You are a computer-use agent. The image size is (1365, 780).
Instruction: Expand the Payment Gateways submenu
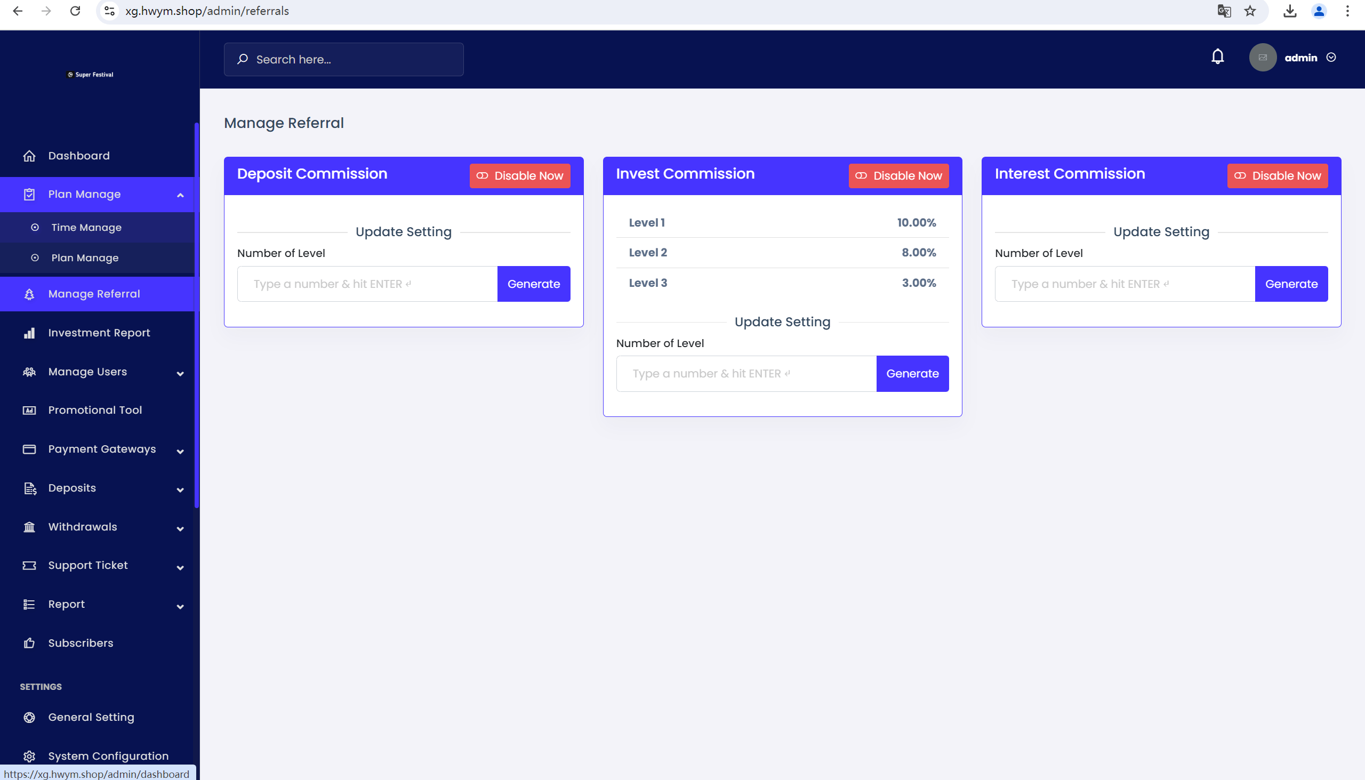180,451
